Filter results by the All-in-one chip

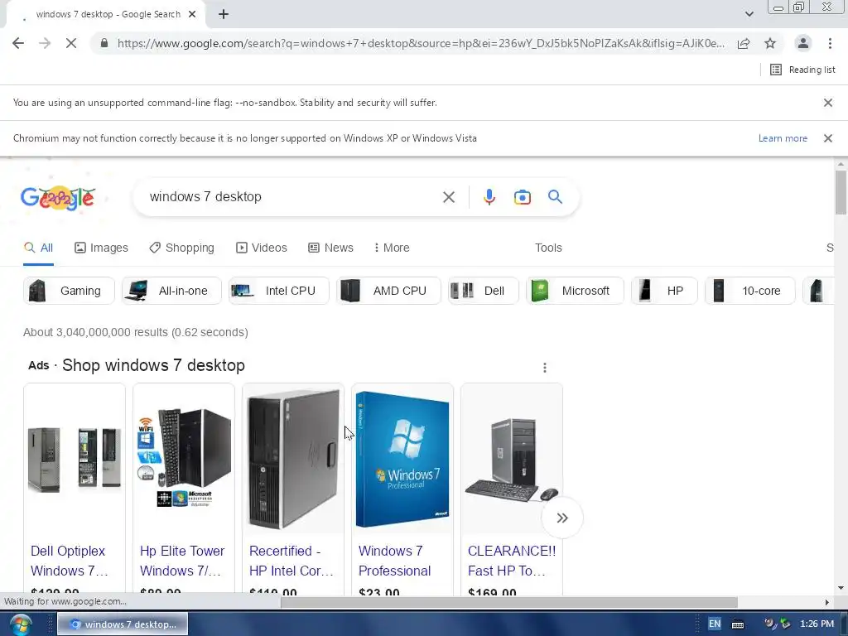point(171,291)
